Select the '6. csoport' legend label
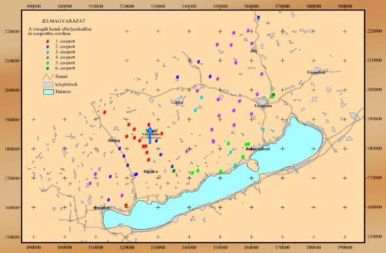 (x=65, y=68)
